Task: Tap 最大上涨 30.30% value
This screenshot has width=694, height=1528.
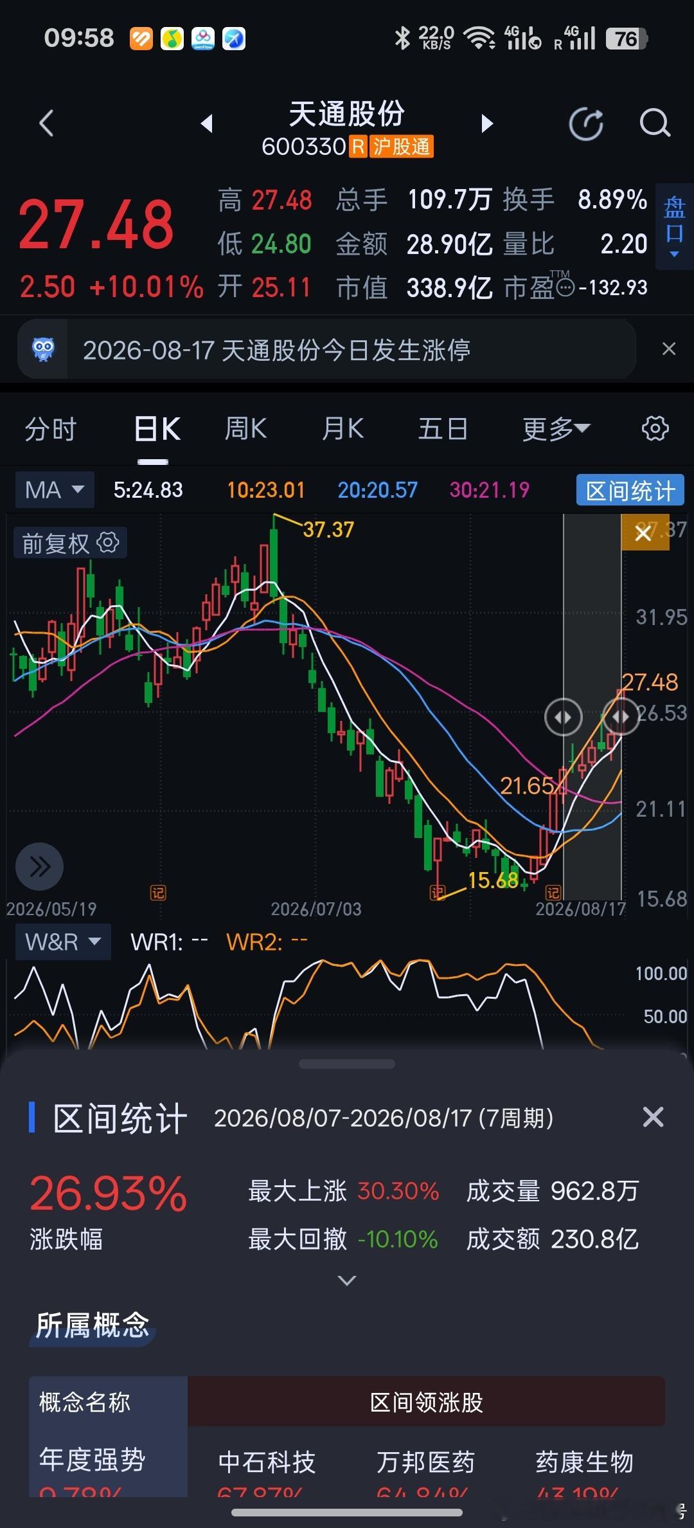Action: pyautogui.click(x=398, y=1191)
